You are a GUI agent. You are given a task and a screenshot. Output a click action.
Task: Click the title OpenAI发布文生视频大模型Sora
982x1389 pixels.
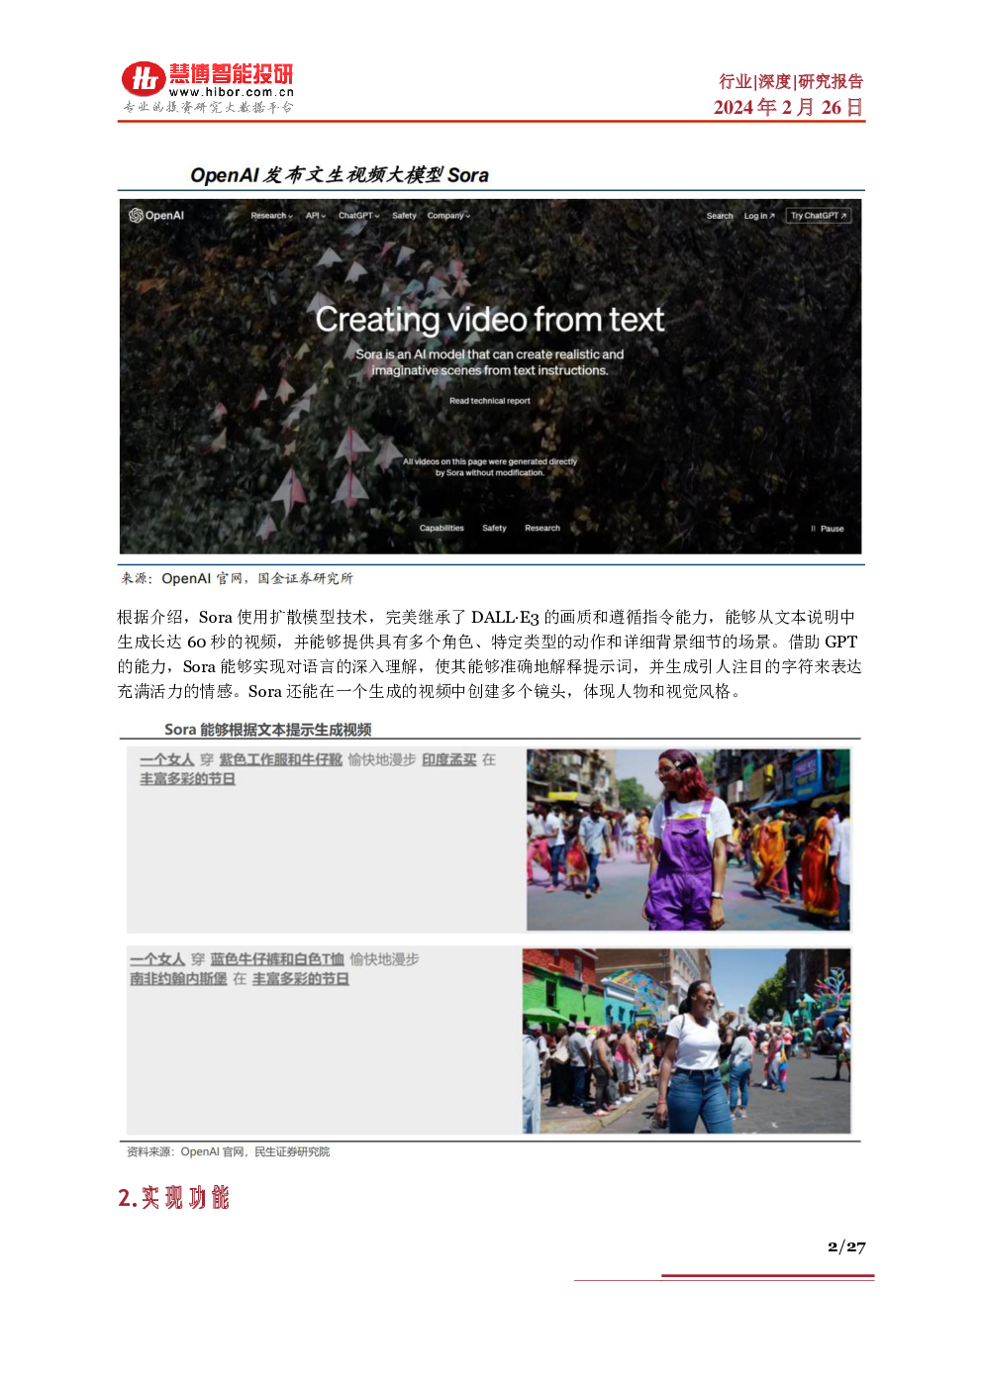[340, 175]
